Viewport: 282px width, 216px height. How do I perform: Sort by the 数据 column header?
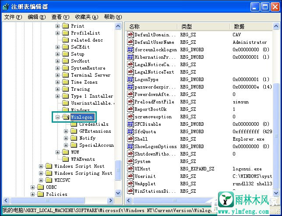tap(251, 27)
